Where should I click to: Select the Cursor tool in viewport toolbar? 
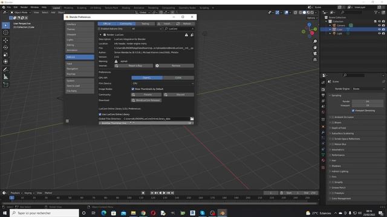pos(5,33)
